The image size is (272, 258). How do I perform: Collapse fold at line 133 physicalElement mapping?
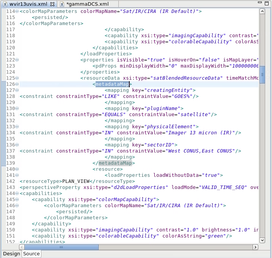17,127
